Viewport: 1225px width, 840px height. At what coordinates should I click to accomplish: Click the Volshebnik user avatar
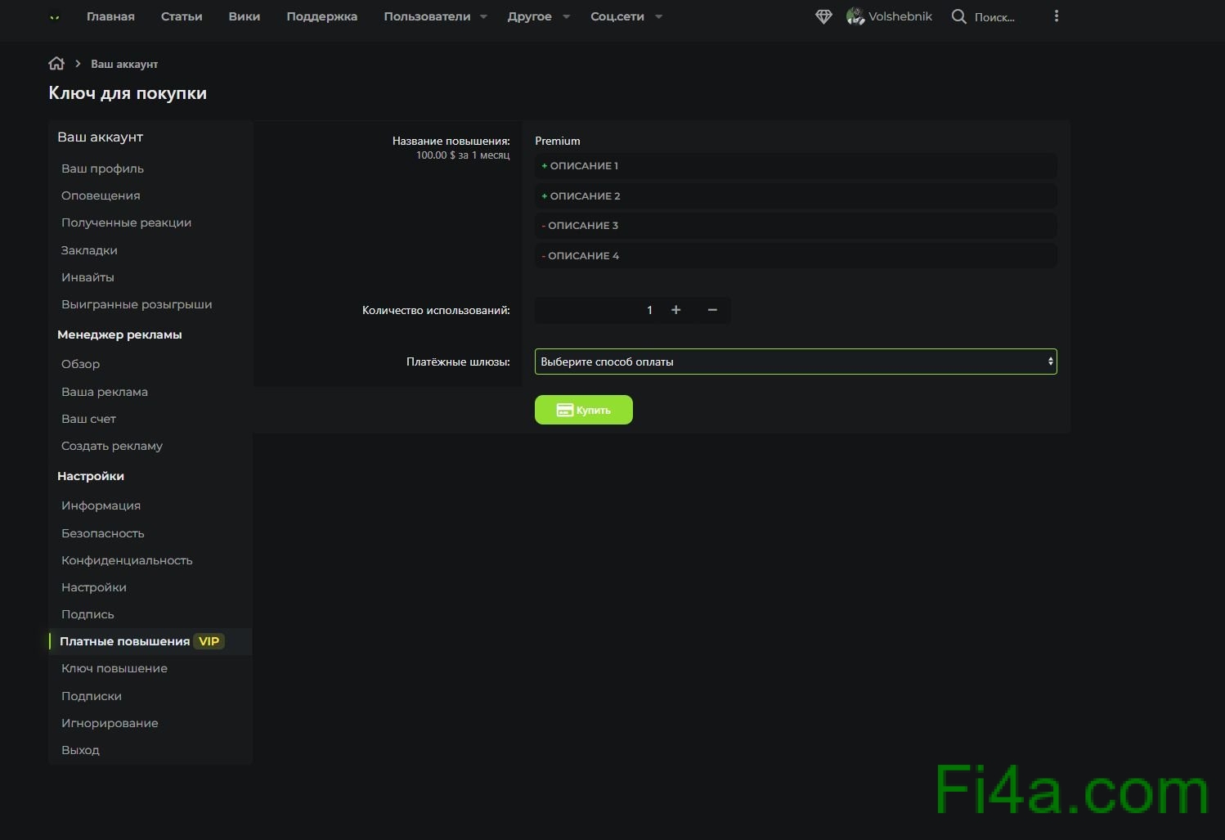(855, 16)
